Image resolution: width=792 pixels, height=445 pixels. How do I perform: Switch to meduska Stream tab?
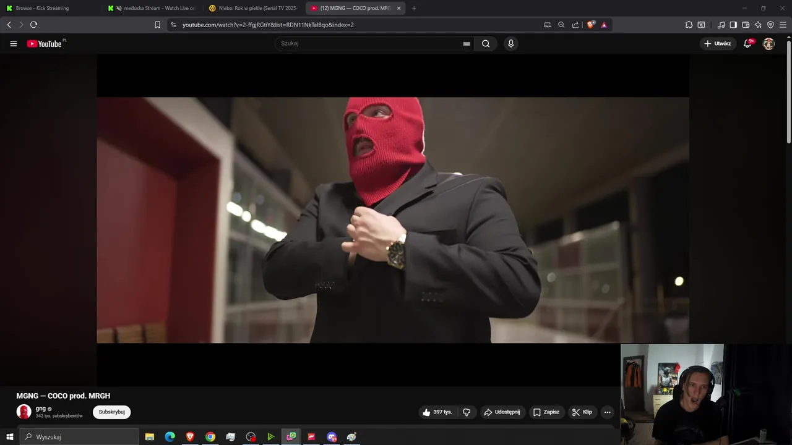153,8
